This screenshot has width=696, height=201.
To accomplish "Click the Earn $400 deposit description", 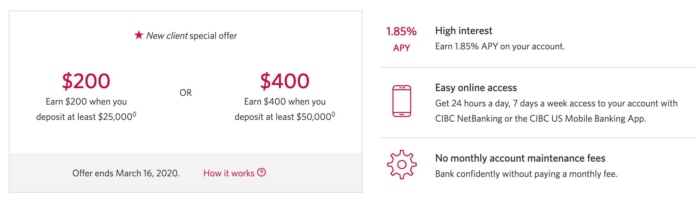I will click(285, 109).
